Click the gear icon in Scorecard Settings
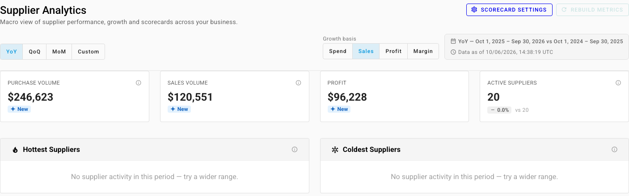Screen dimensions: 629x196 [x=474, y=10]
